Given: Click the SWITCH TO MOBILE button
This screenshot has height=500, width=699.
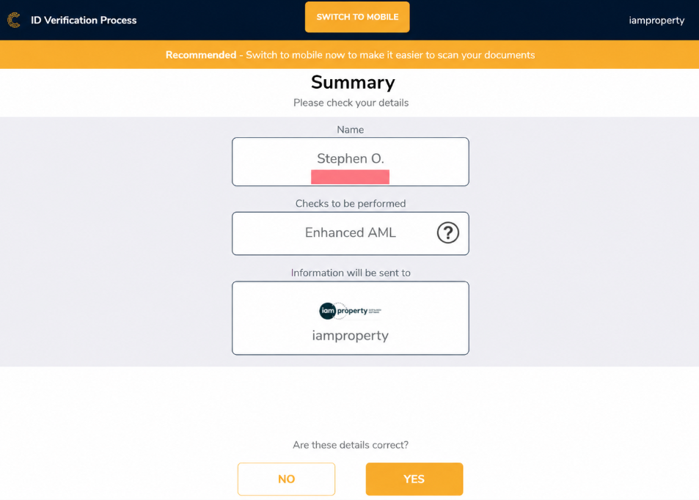Looking at the screenshot, I should (x=357, y=17).
